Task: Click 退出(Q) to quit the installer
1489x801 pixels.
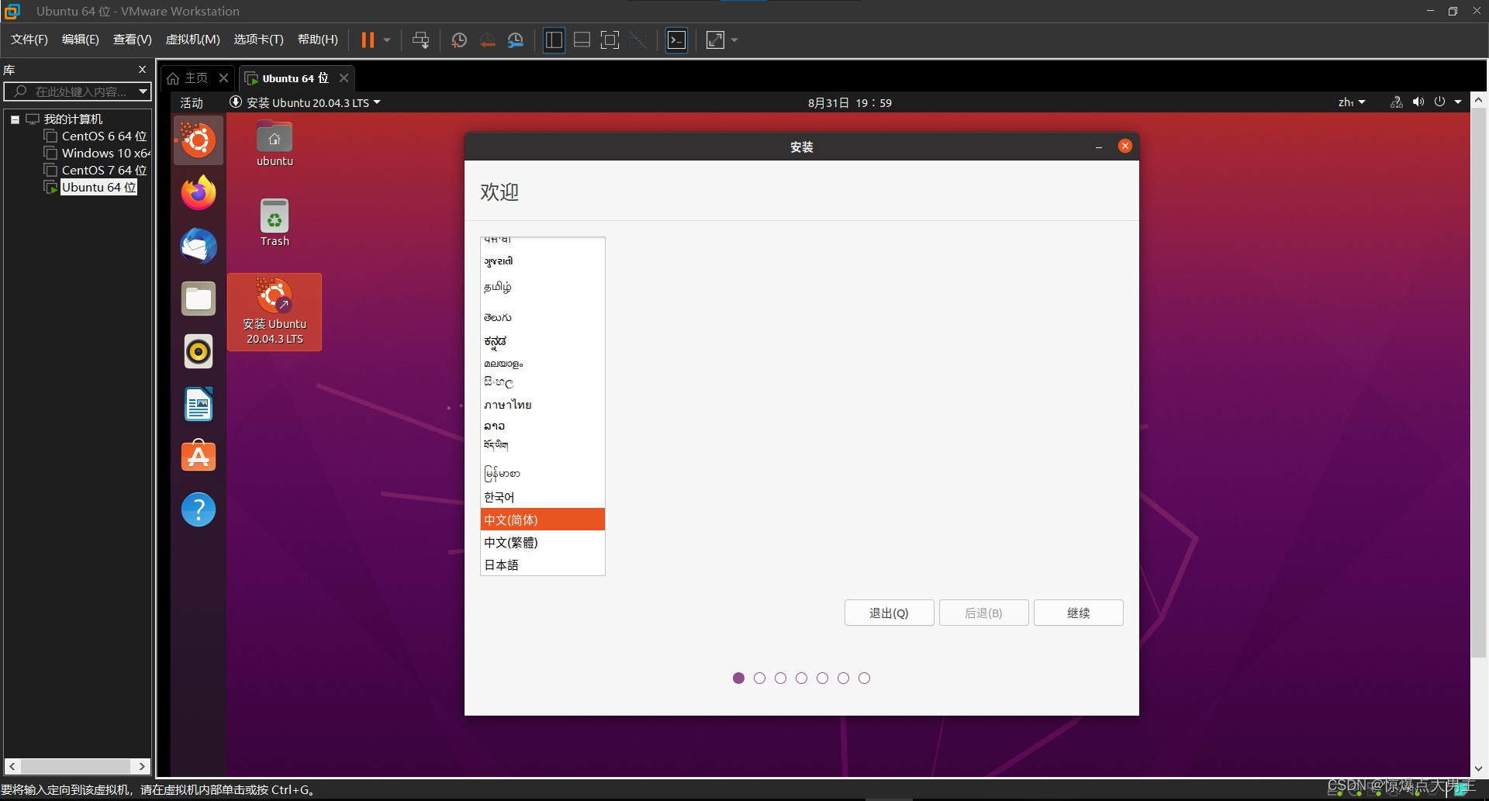Action: 889,613
